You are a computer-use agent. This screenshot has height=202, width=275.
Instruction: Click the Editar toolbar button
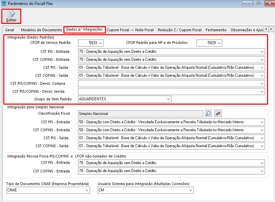11,16
